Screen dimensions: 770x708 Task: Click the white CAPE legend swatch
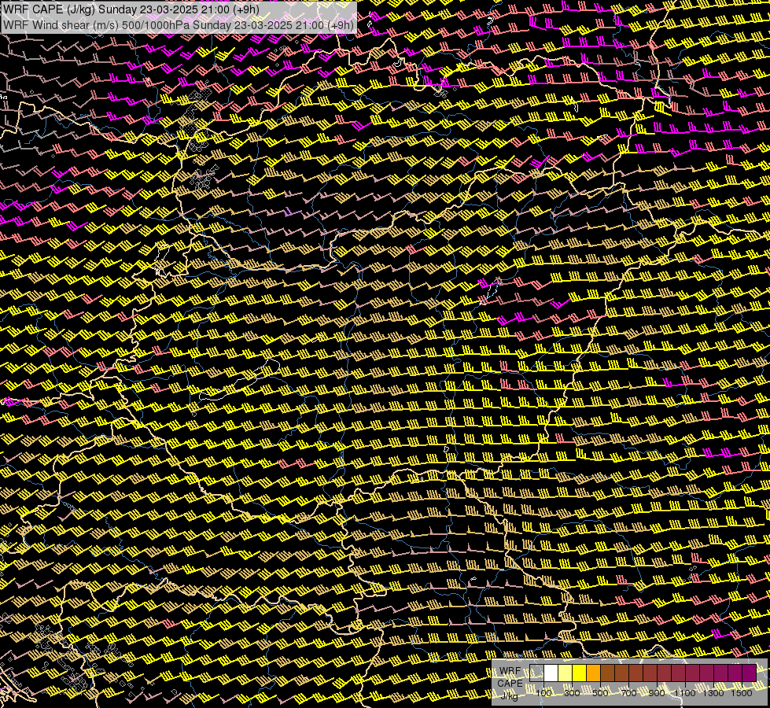551,673
